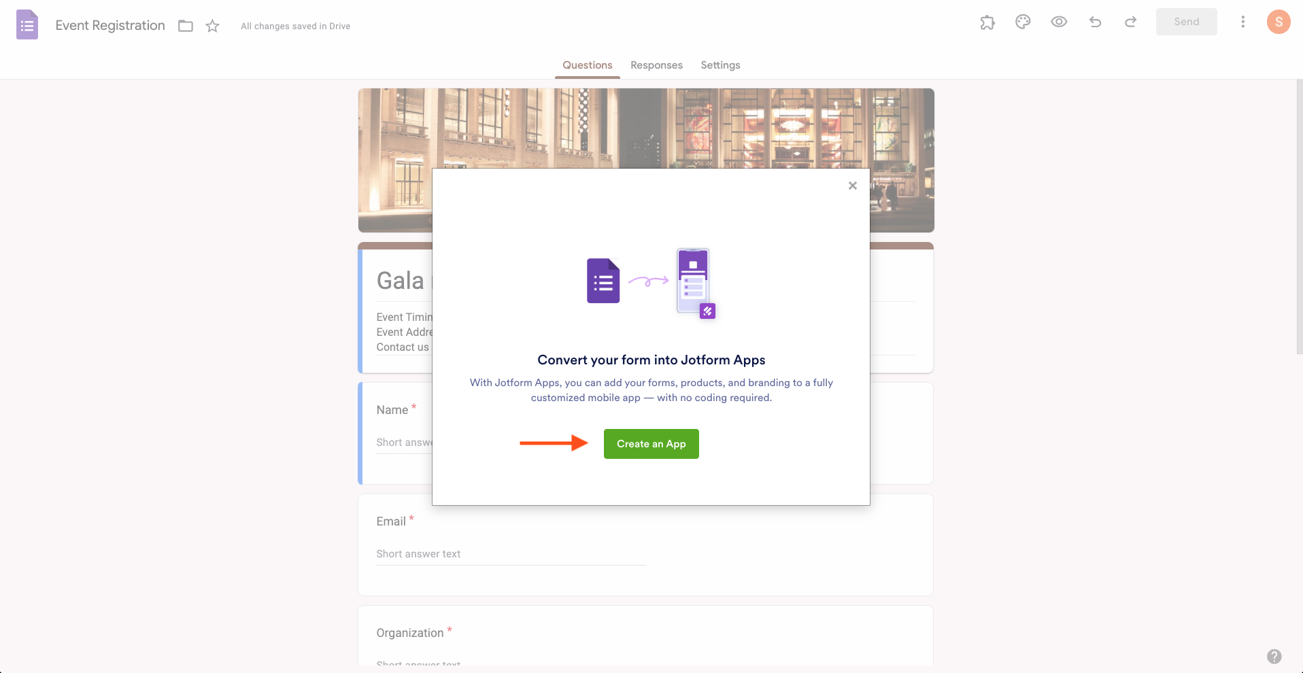Star the Event Registration form
This screenshot has width=1303, height=673.
point(213,26)
